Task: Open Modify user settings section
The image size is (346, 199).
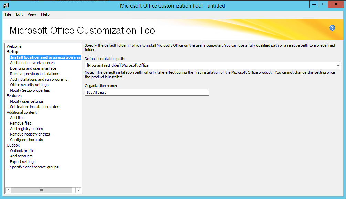Action: pyautogui.click(x=27, y=101)
